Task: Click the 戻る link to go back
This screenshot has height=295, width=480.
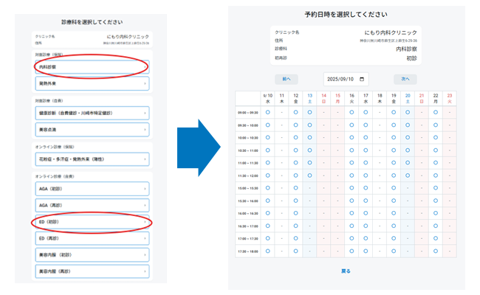Action: tap(346, 271)
